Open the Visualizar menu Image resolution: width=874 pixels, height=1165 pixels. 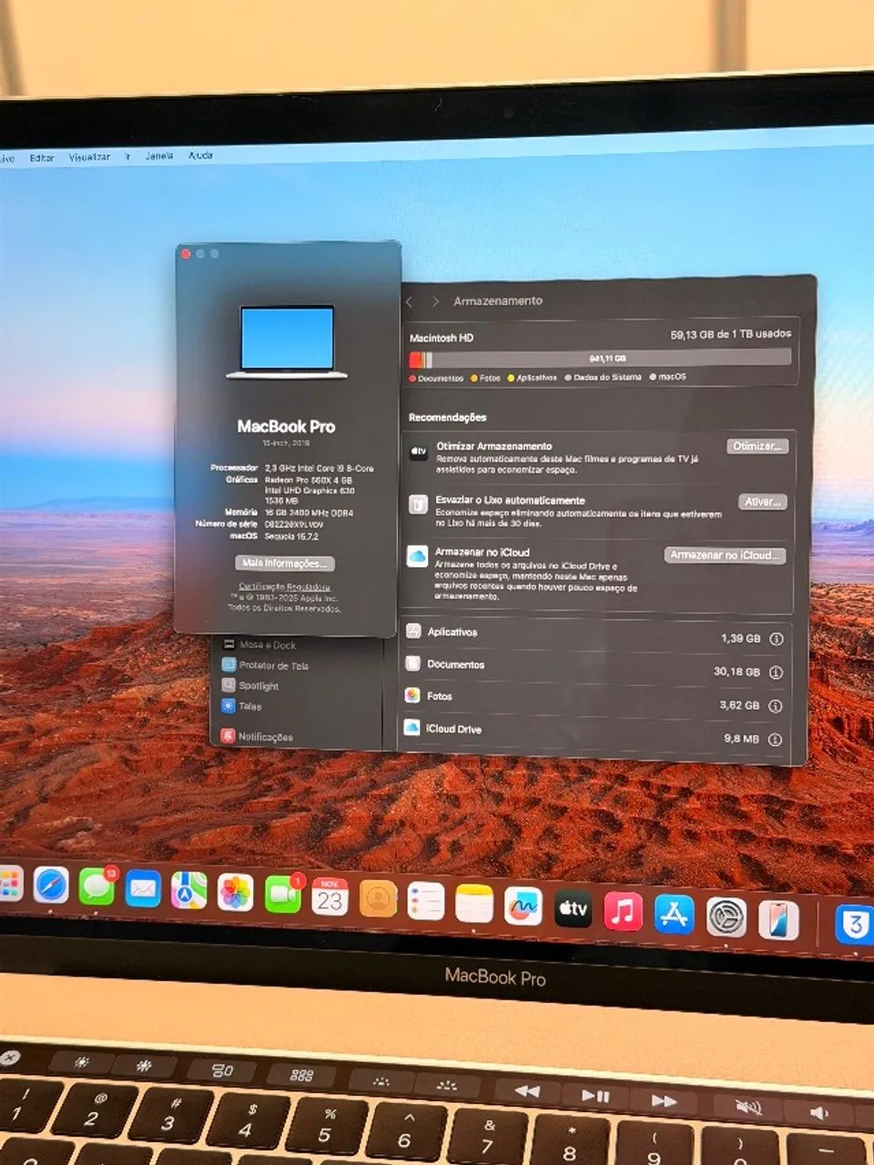(x=91, y=157)
